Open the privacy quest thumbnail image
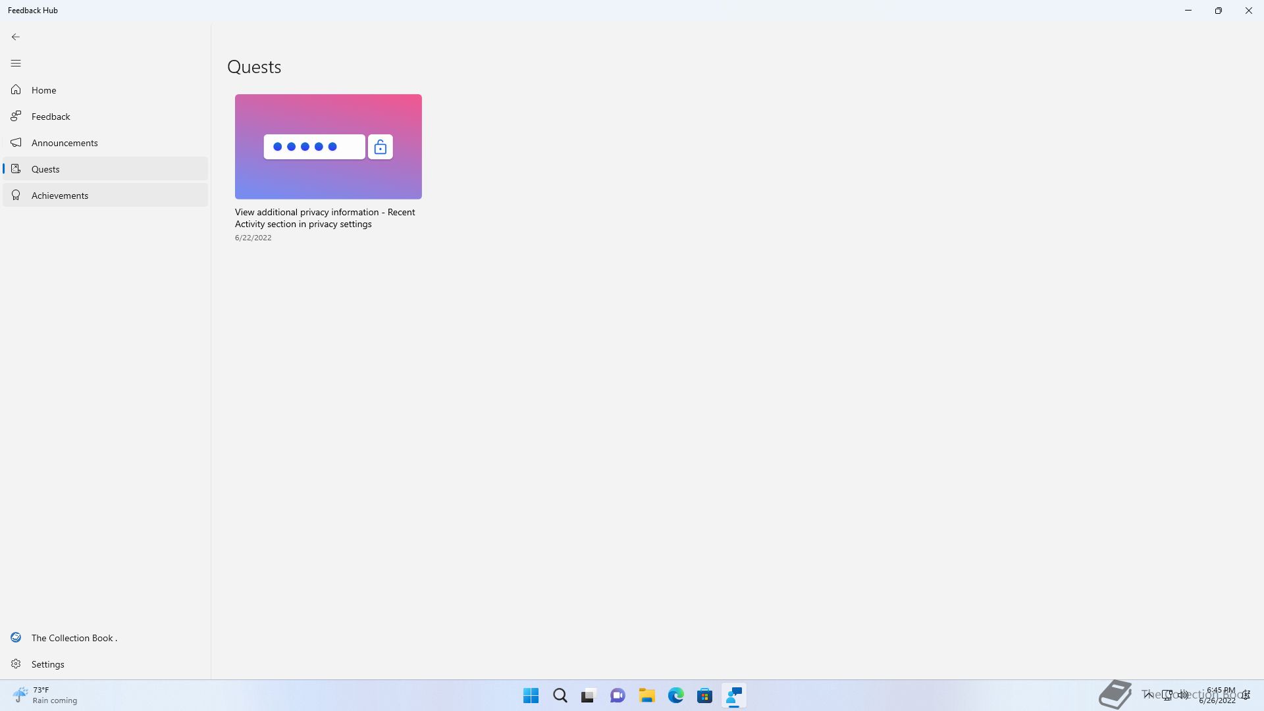The image size is (1264, 711). (328, 146)
